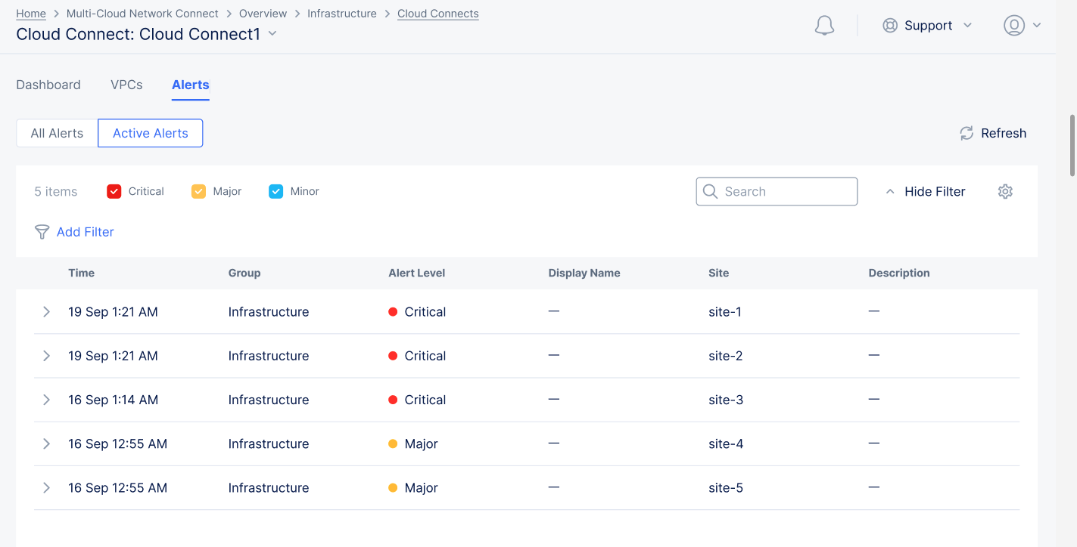This screenshot has width=1077, height=547.
Task: Click the filter funnel beside Add Filter
Action: pyautogui.click(x=42, y=232)
